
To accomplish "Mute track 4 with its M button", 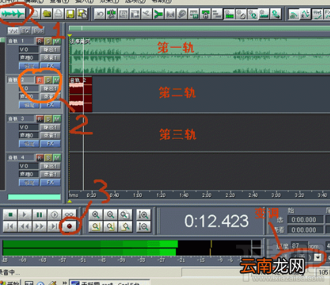I will [x=57, y=158].
